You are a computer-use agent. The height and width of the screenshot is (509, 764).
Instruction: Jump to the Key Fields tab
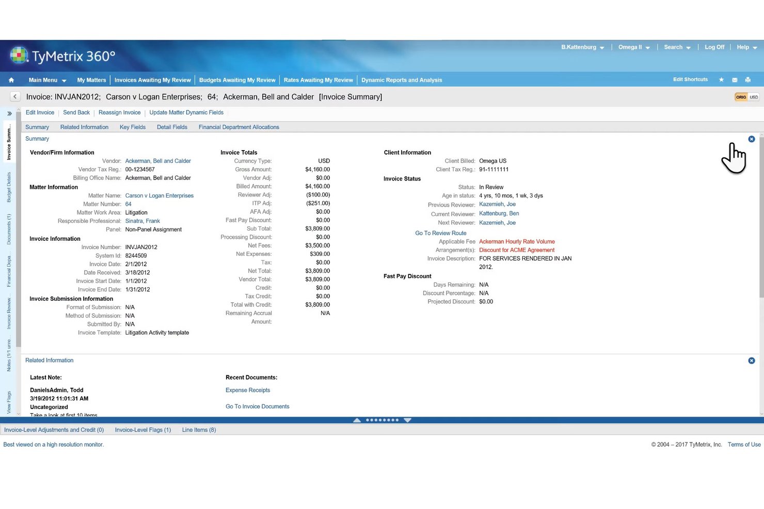pos(133,127)
